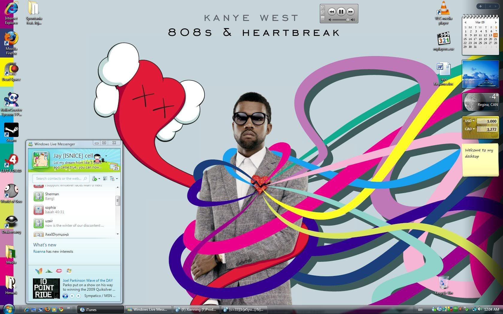Click Jay's display picture in Messenger

(x=40, y=160)
